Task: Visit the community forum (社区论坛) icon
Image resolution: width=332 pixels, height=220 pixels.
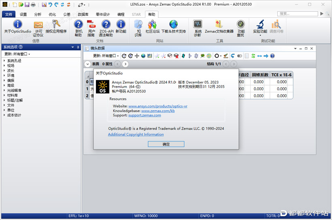Action: [152, 24]
